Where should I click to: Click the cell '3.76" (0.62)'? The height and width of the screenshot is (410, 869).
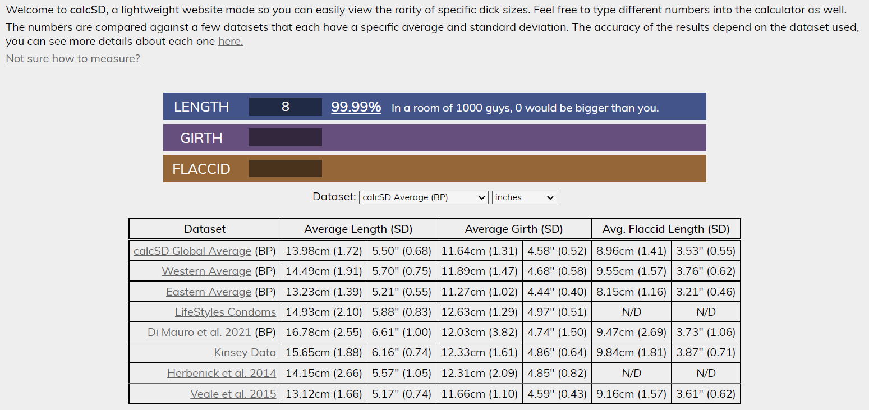706,271
